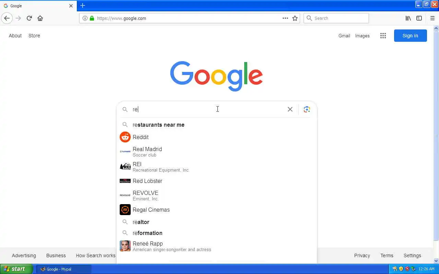Open the Images link
Image resolution: width=439 pixels, height=274 pixels.
(x=363, y=36)
